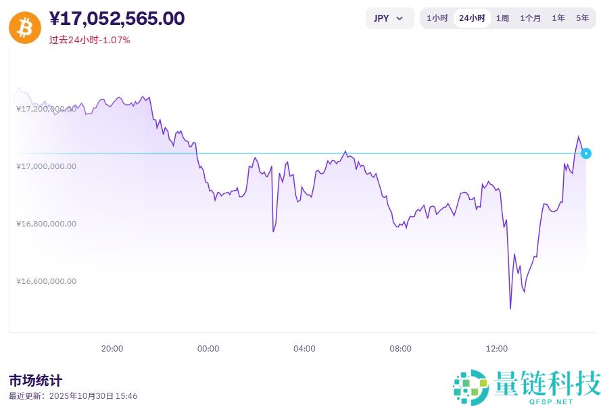601x409 pixels.
Task: Switch chart to 1个月 range
Action: (530, 18)
